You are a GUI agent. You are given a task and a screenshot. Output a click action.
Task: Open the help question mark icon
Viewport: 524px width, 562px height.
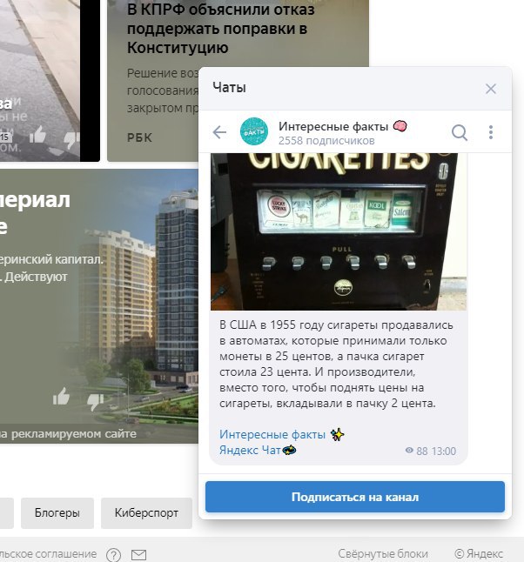point(113,555)
